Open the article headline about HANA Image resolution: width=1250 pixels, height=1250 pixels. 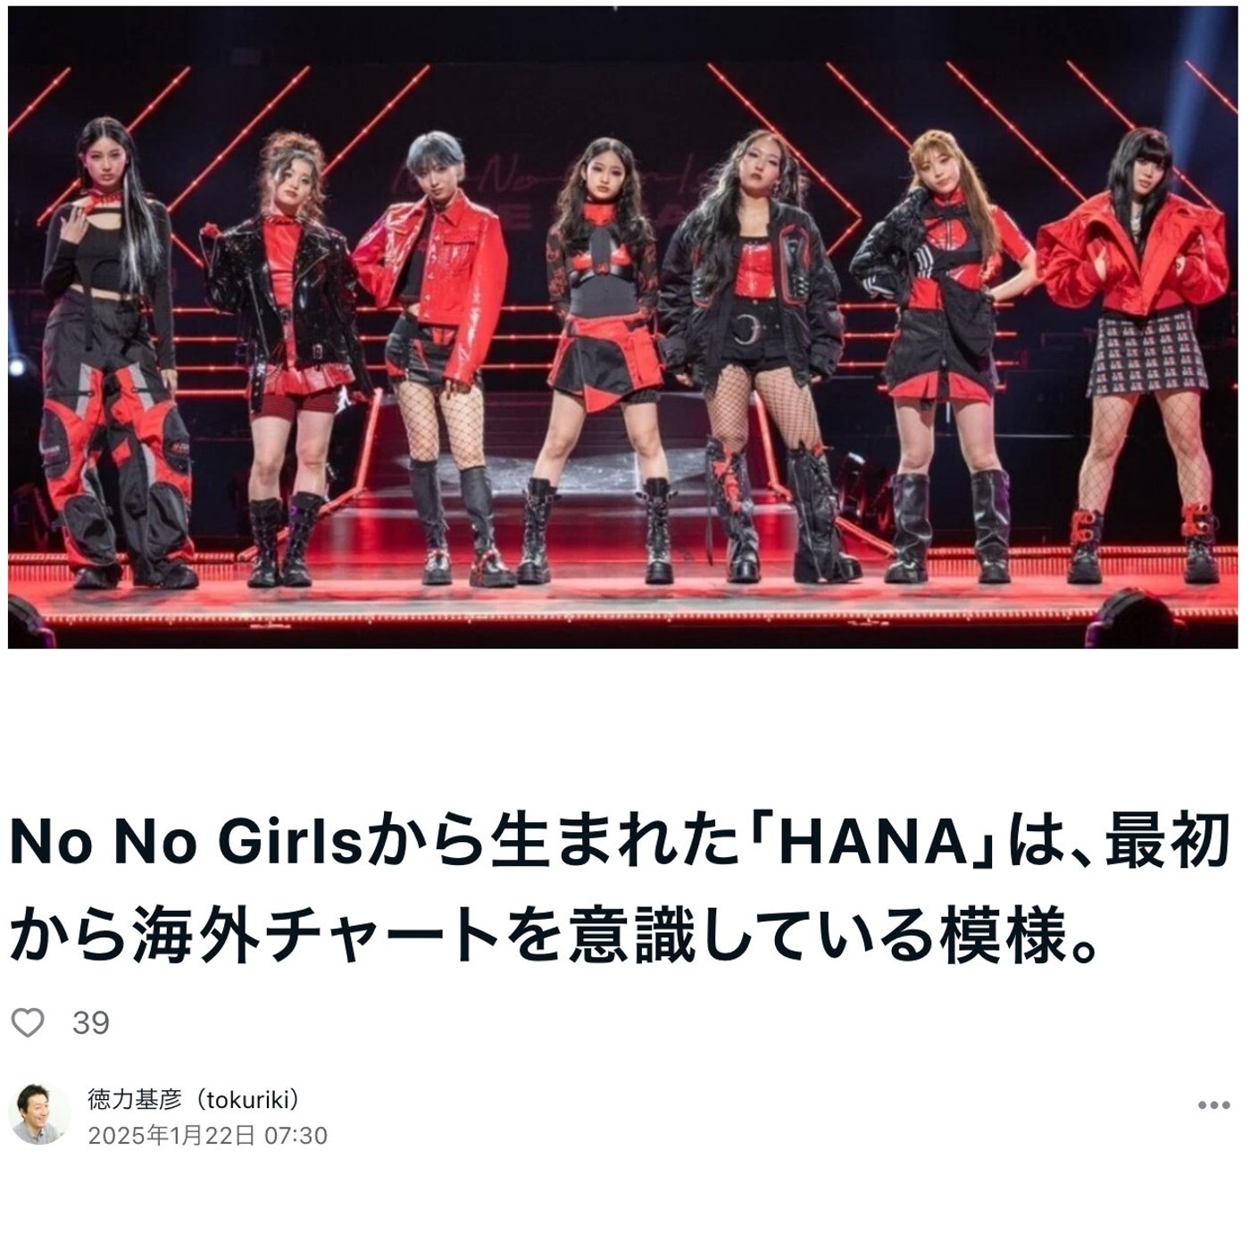[620, 888]
